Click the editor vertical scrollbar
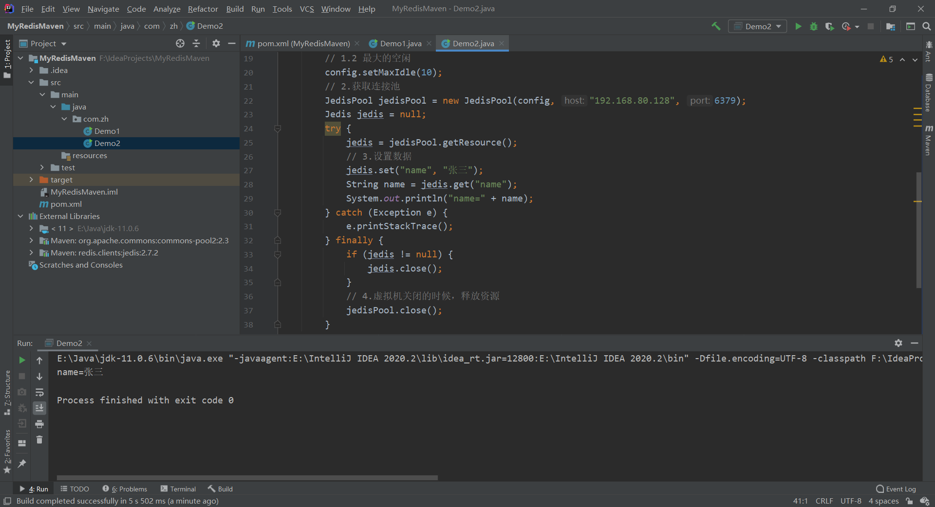Viewport: 935px width, 507px height. click(918, 230)
